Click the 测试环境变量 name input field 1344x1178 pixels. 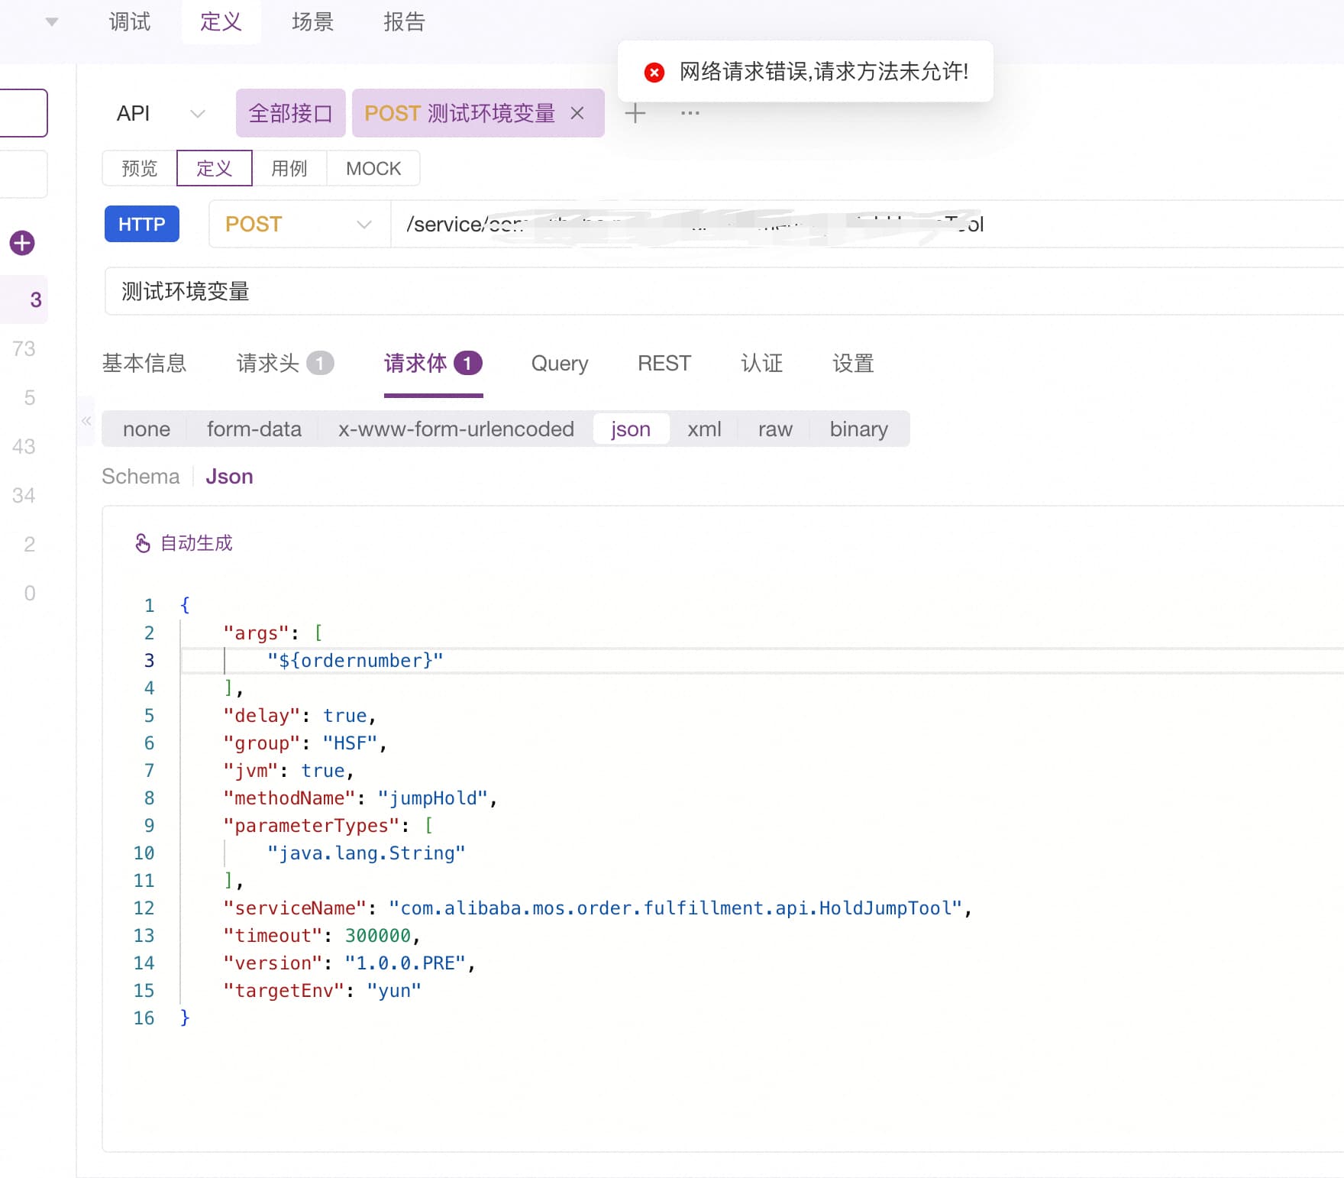point(687,291)
